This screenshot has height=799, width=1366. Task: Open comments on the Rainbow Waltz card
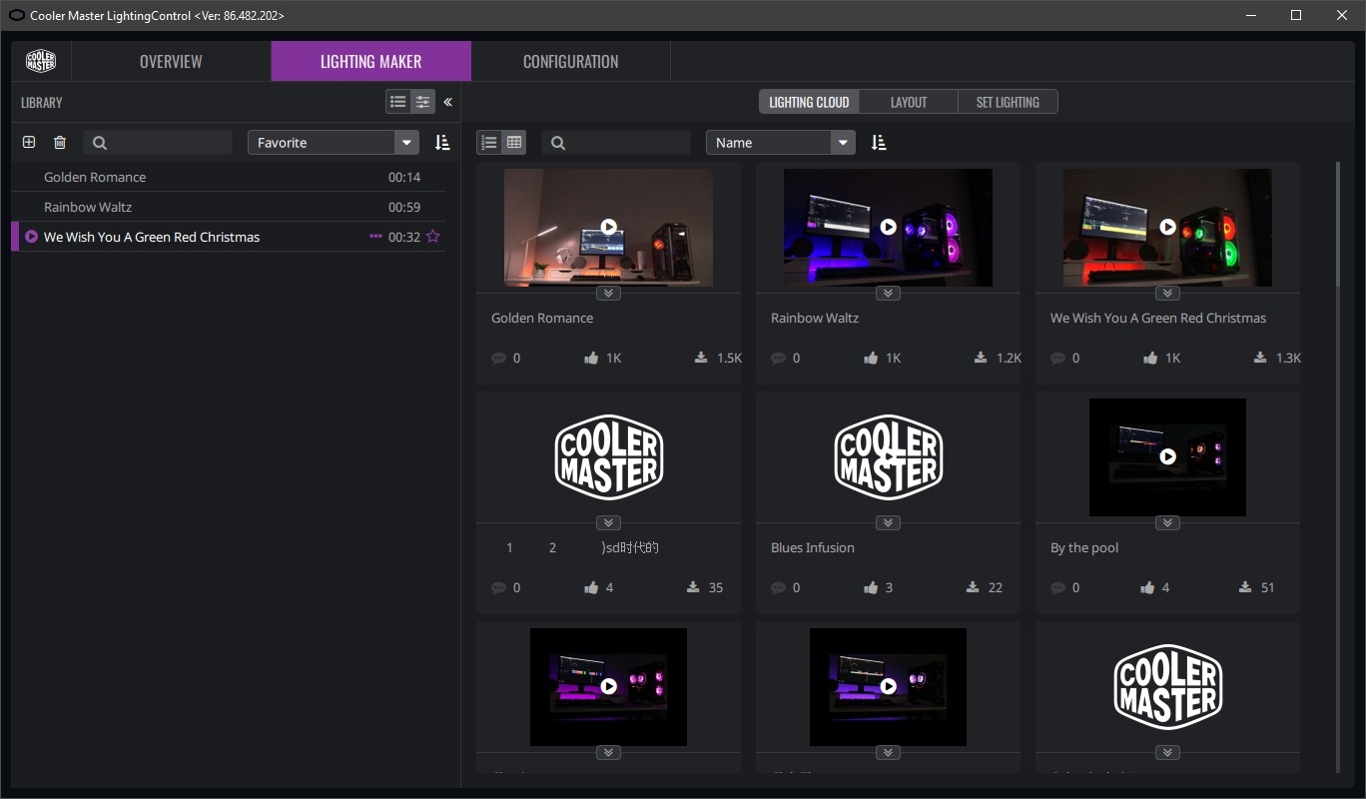(779, 358)
